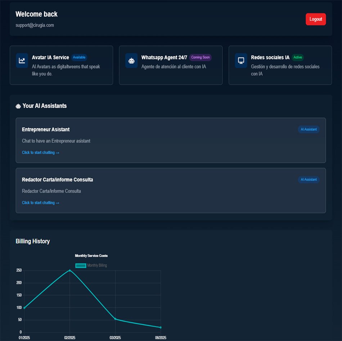Open the Entrepreneur Asistant card title
Image resolution: width=342 pixels, height=341 pixels.
46,129
